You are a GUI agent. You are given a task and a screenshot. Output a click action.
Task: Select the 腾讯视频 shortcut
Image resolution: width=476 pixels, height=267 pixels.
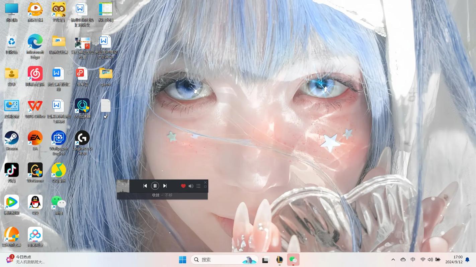[x=11, y=205]
